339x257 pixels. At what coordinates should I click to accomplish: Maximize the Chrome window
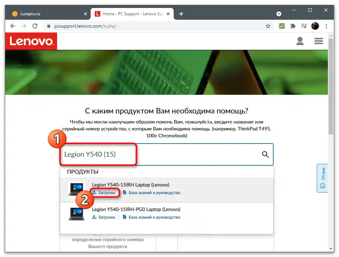click(x=310, y=10)
